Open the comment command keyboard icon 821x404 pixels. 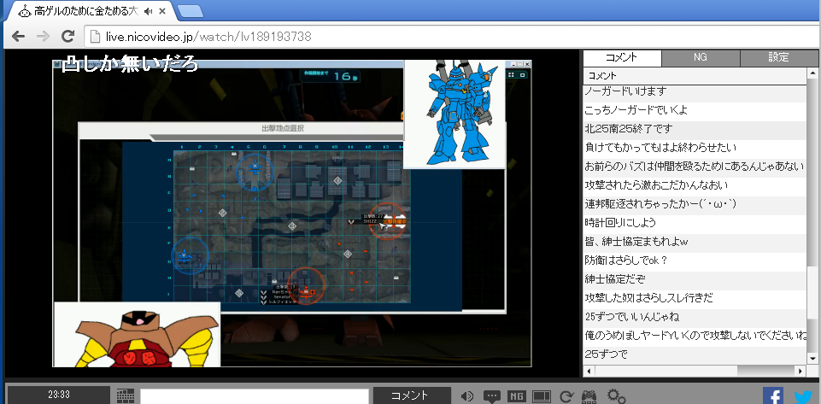click(126, 396)
